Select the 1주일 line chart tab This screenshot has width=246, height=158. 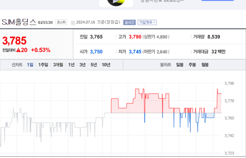click(x=43, y=65)
